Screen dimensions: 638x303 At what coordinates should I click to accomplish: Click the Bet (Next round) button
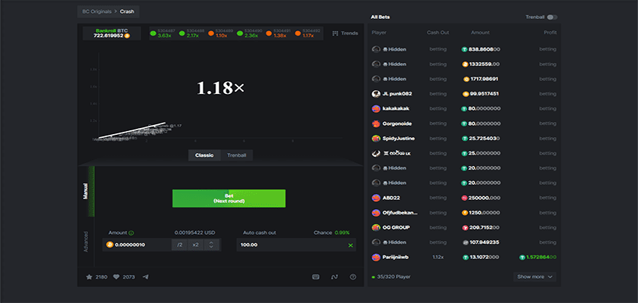[229, 198]
